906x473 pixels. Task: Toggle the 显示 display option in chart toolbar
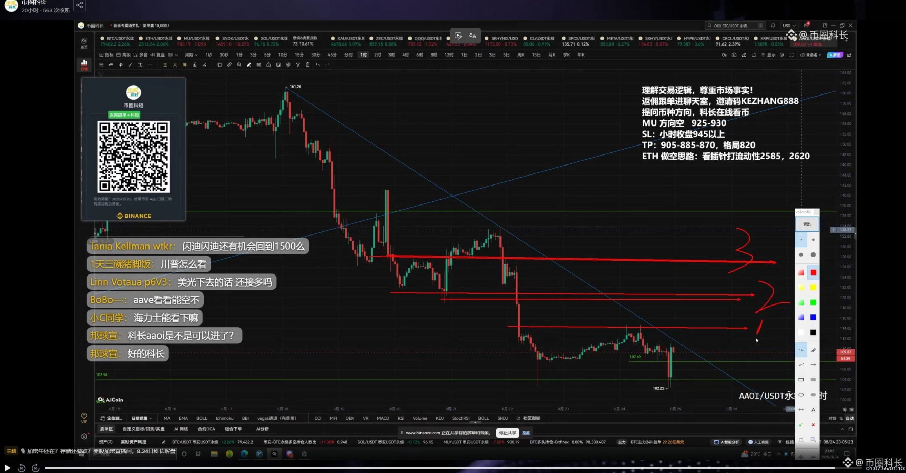[x=768, y=55]
